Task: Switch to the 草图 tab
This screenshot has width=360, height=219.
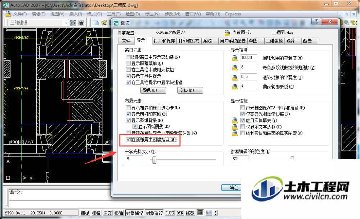Action: [x=255, y=41]
